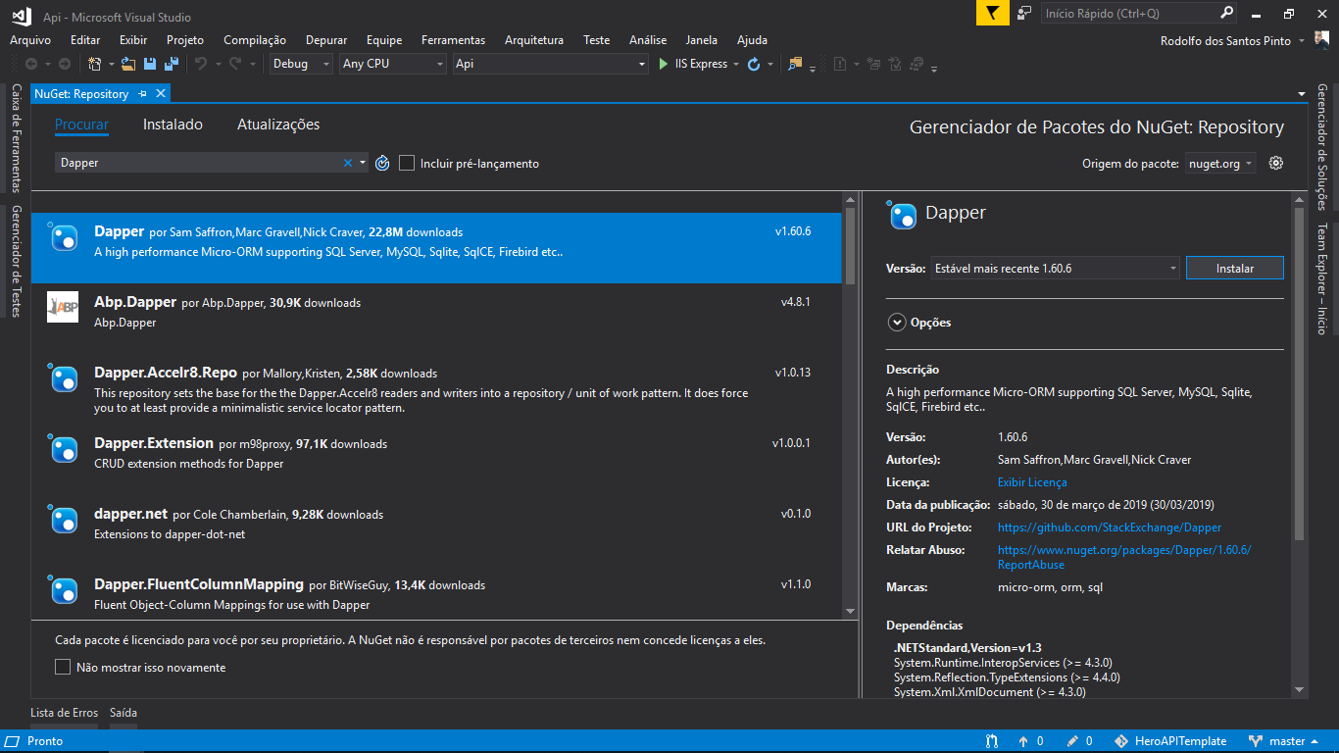Screen dimensions: 1339x753
Task: Open the notifications flag icon
Action: coord(993,13)
